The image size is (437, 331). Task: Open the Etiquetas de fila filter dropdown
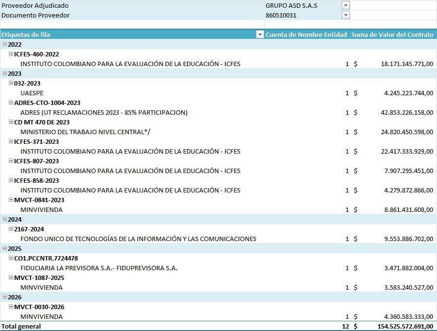coord(260,35)
